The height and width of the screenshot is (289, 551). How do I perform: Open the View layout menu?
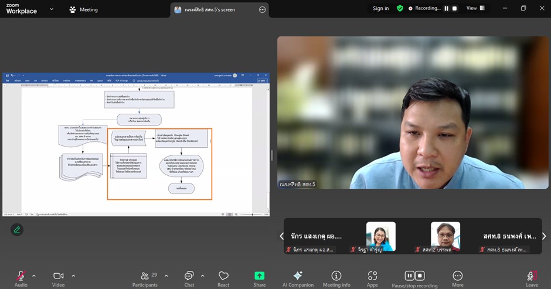pos(475,8)
